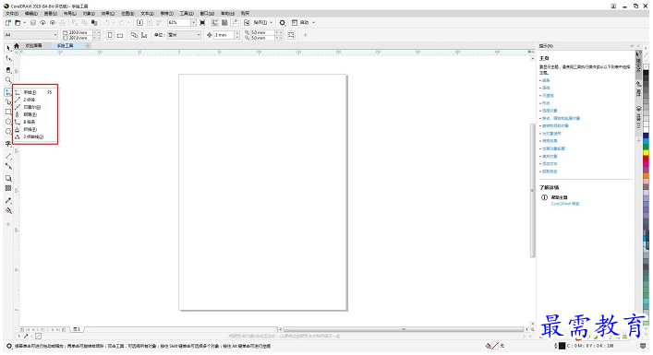Click the CorelDRAW help link in Hints panel

tap(565, 204)
